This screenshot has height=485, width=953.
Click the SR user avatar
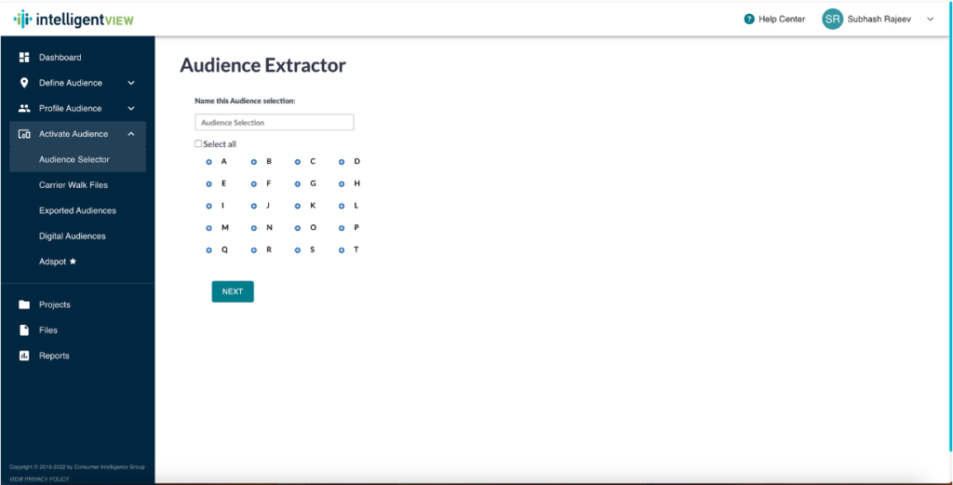832,20
